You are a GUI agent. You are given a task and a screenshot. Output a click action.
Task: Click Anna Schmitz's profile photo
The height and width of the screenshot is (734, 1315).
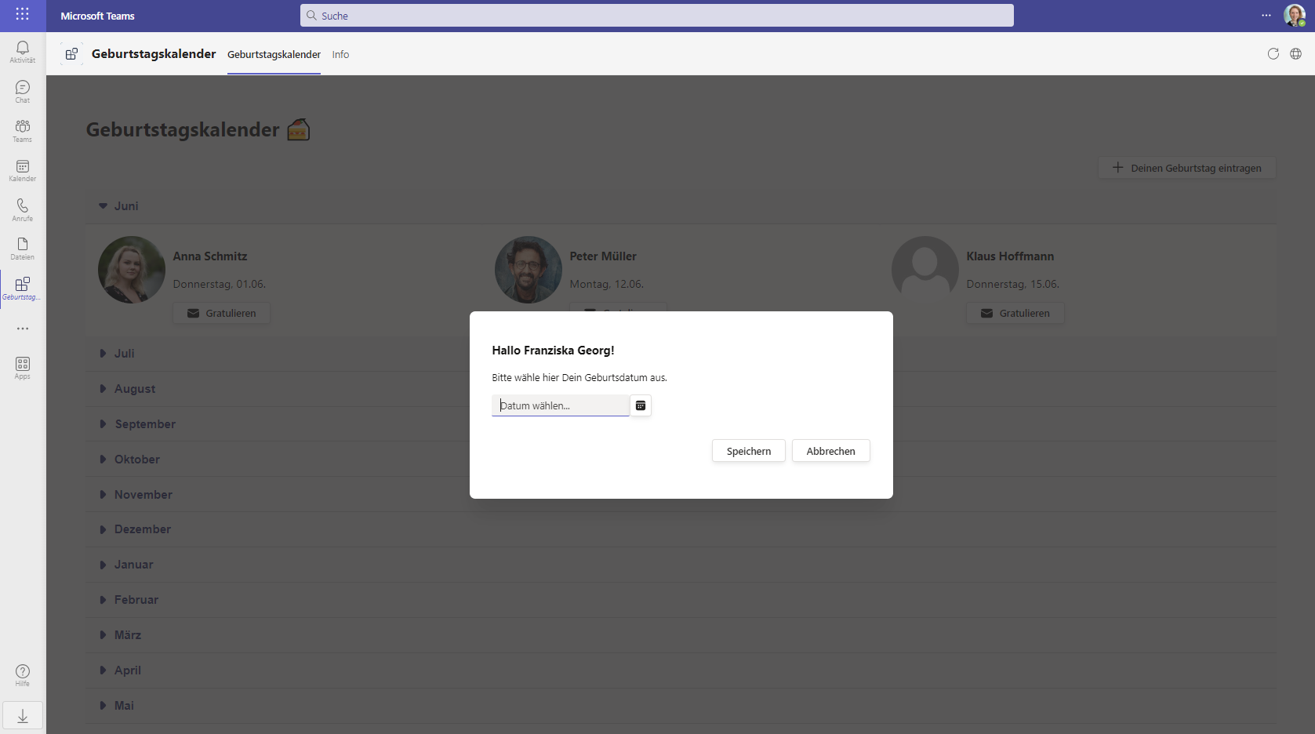132,270
